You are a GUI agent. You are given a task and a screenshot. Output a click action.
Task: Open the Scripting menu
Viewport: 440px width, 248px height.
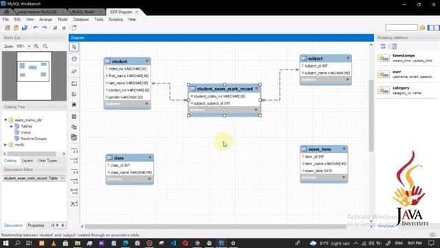coord(115,19)
